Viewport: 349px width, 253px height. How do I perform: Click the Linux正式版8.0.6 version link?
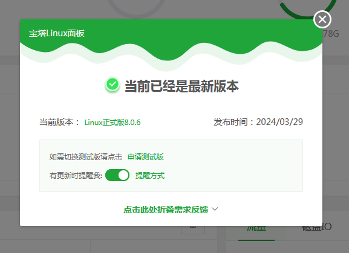click(x=113, y=123)
